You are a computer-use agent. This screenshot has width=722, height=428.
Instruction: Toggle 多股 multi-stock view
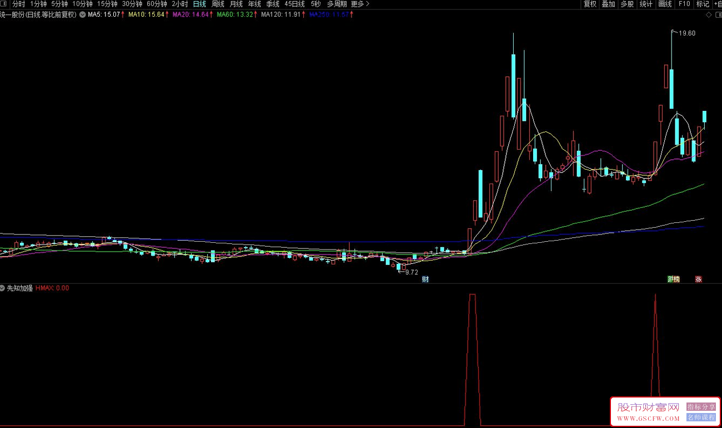[627, 4]
